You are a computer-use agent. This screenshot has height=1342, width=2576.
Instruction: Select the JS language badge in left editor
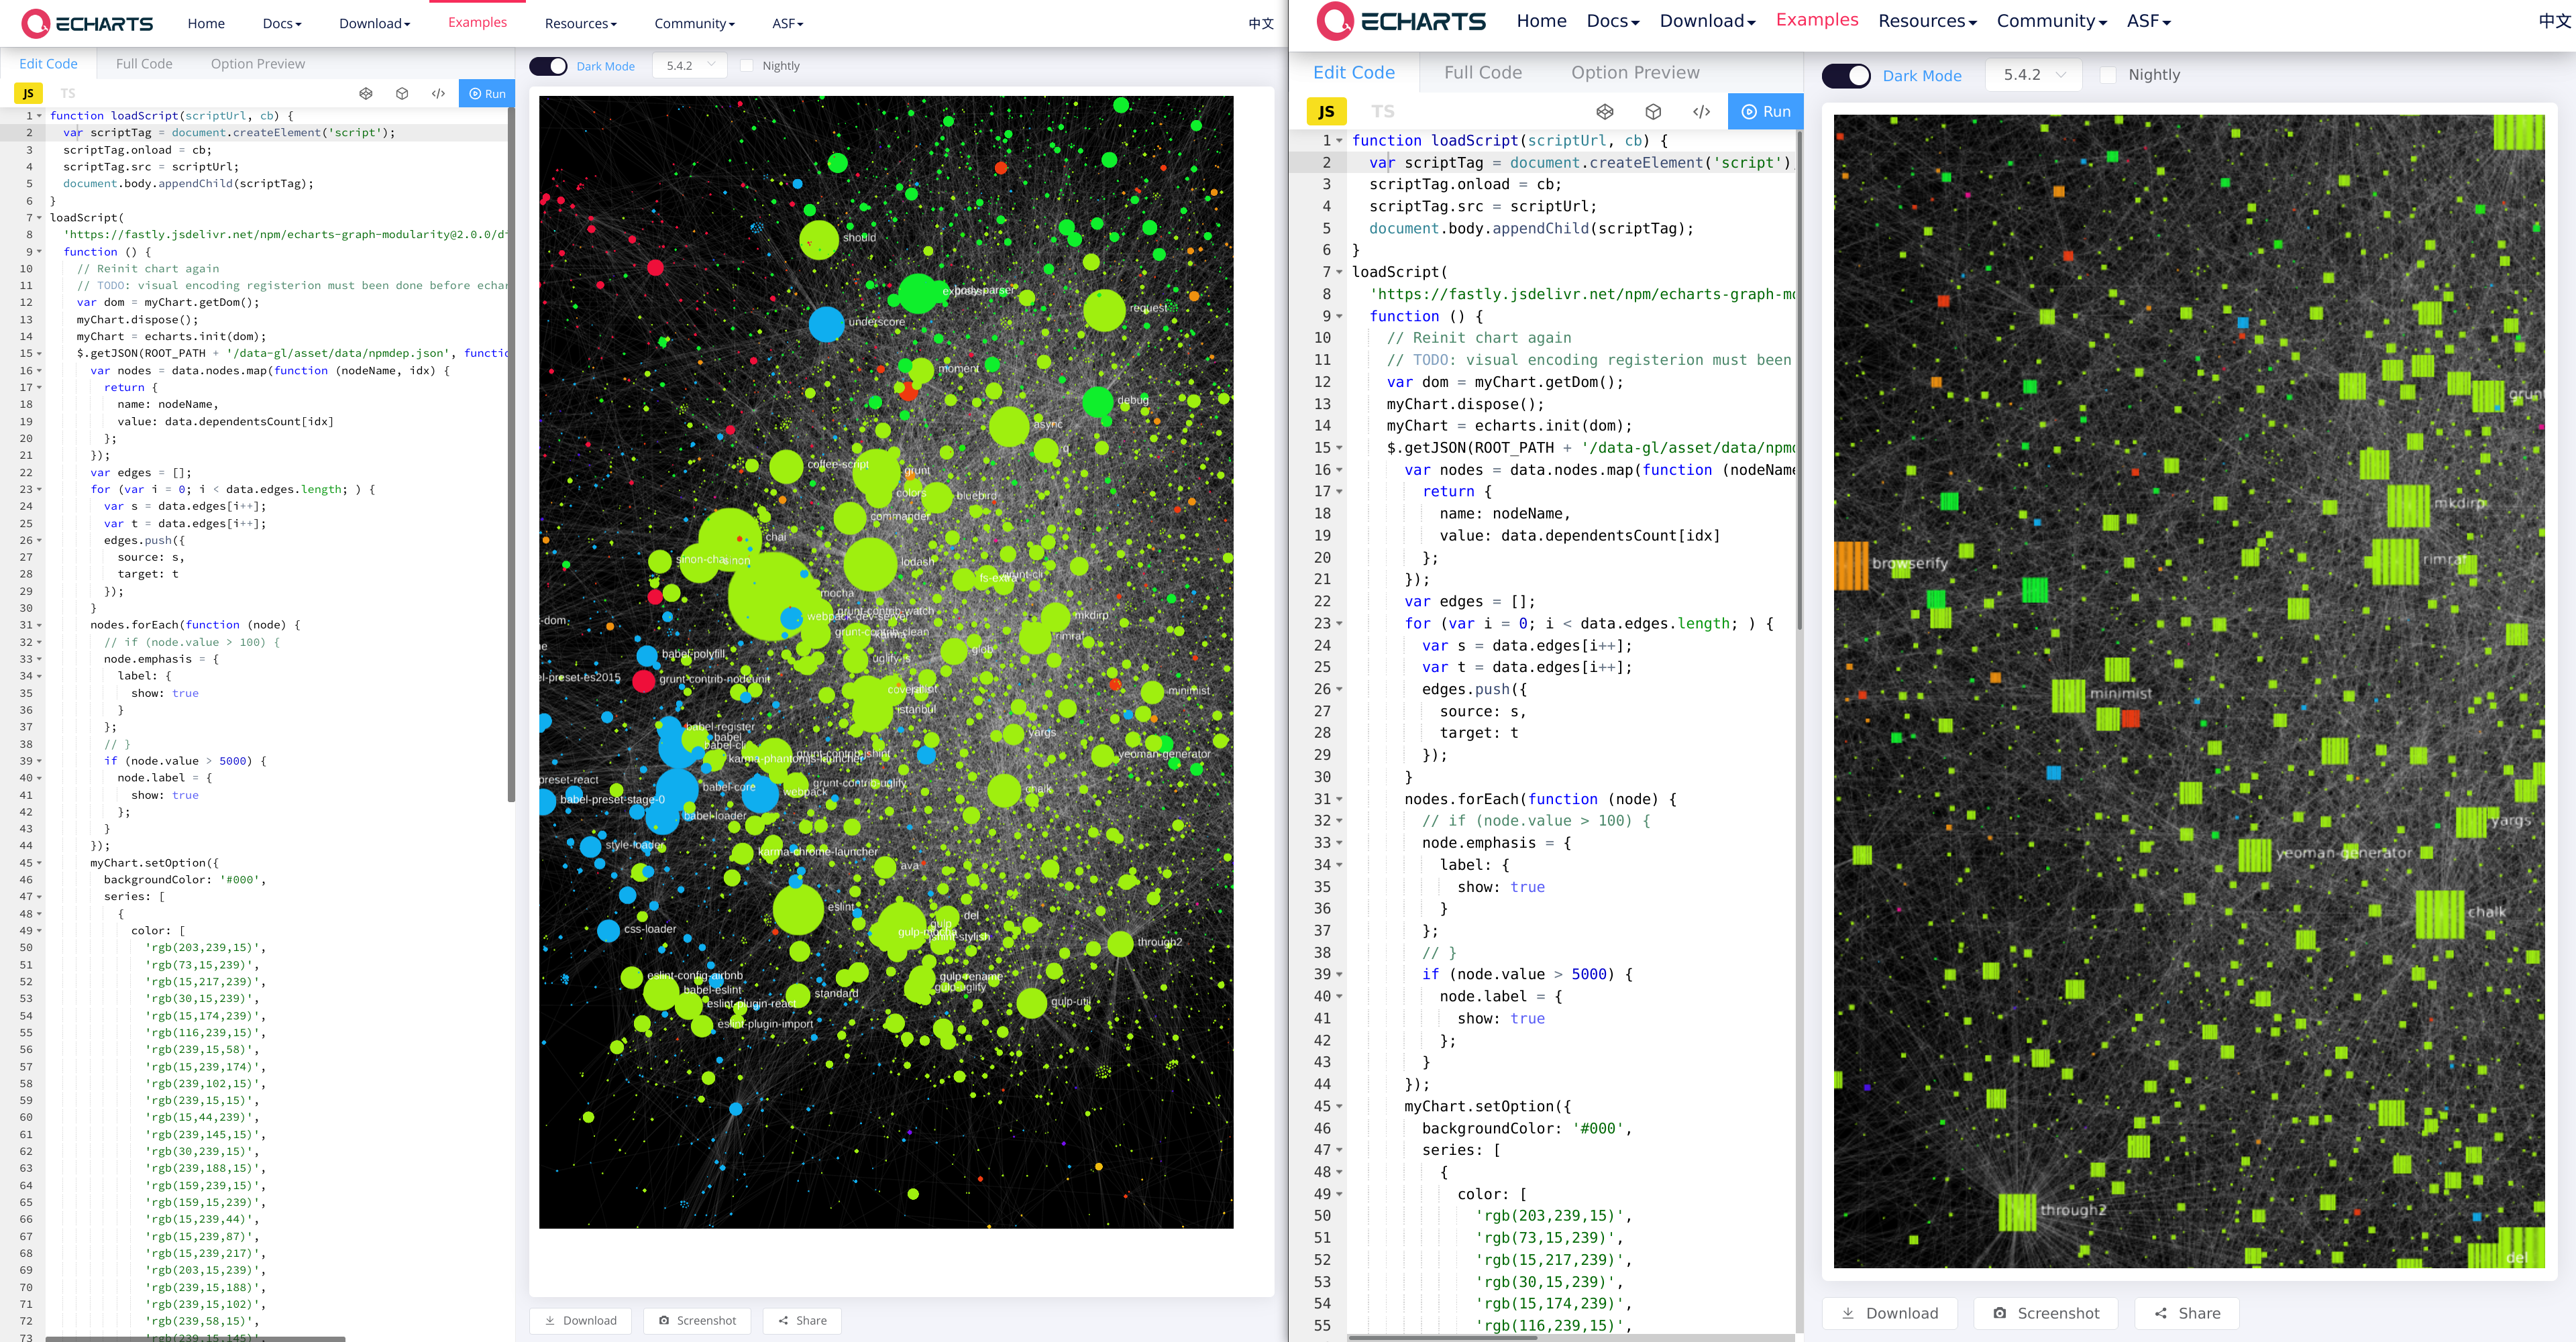28,93
